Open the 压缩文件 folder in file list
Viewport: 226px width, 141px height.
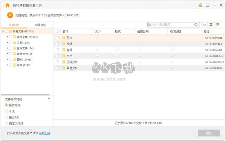72,62
